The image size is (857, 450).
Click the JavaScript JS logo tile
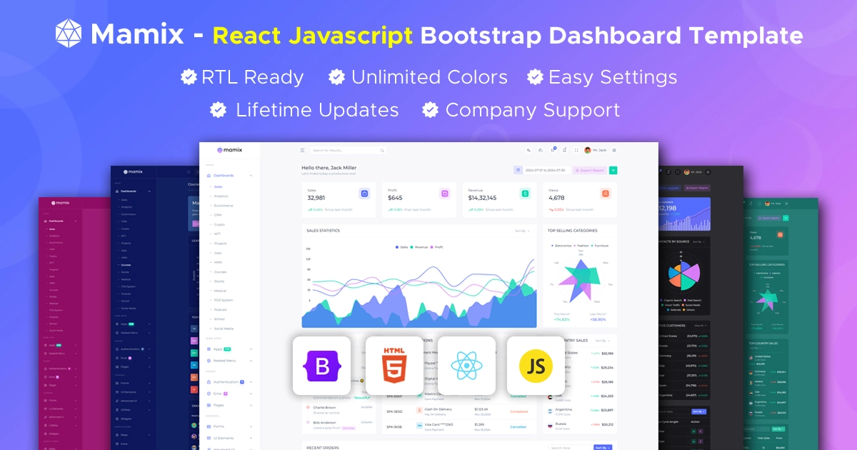tap(536, 366)
